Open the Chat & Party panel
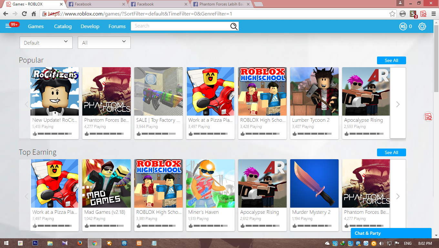The image size is (439, 248). click(391, 233)
